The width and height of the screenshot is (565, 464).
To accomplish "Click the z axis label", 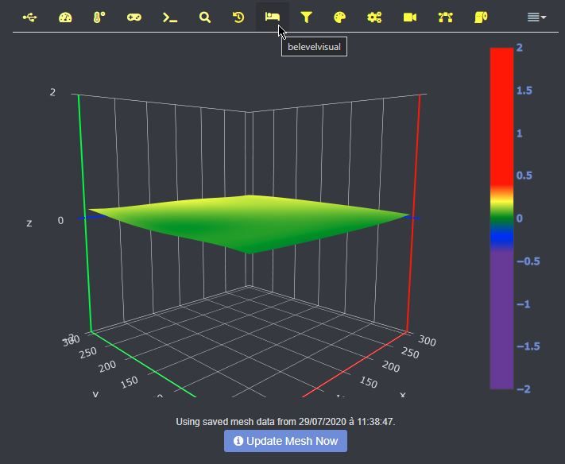I will (29, 223).
